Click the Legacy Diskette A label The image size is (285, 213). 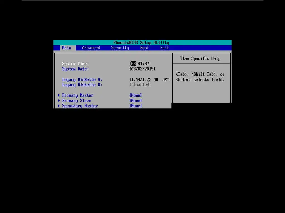[x=82, y=80]
